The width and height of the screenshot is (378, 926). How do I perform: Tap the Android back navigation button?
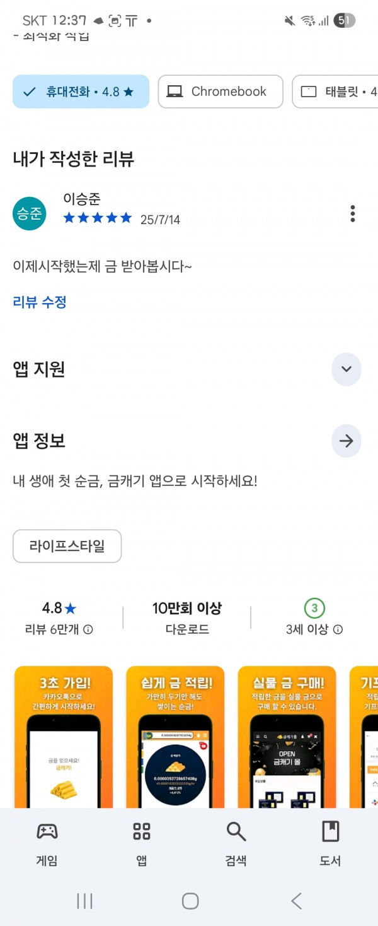pos(296,901)
